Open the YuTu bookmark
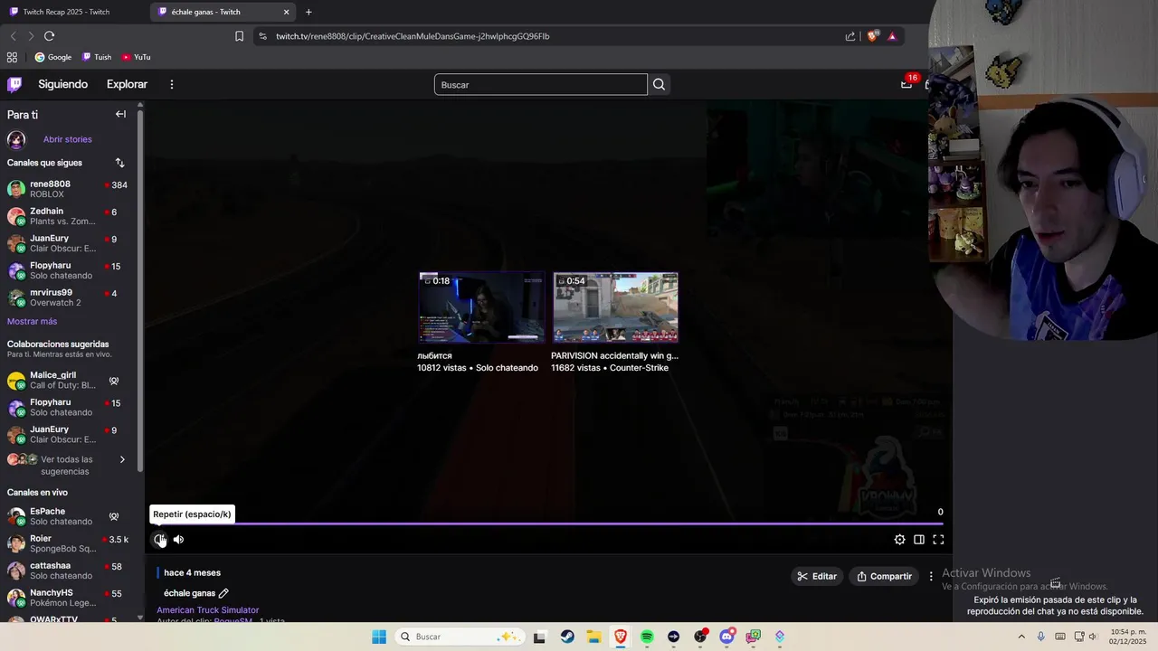This screenshot has height=651, width=1158. click(x=136, y=57)
